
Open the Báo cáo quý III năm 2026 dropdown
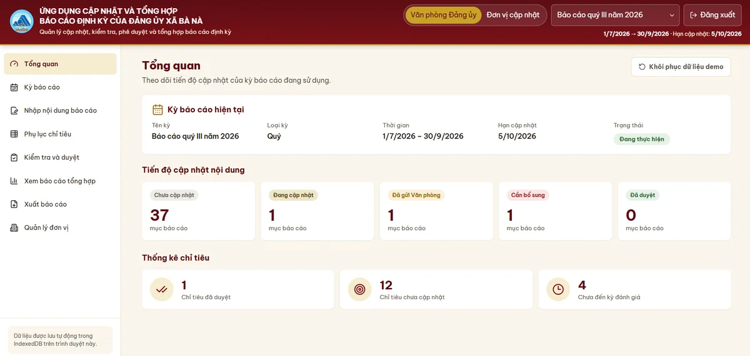(x=615, y=15)
